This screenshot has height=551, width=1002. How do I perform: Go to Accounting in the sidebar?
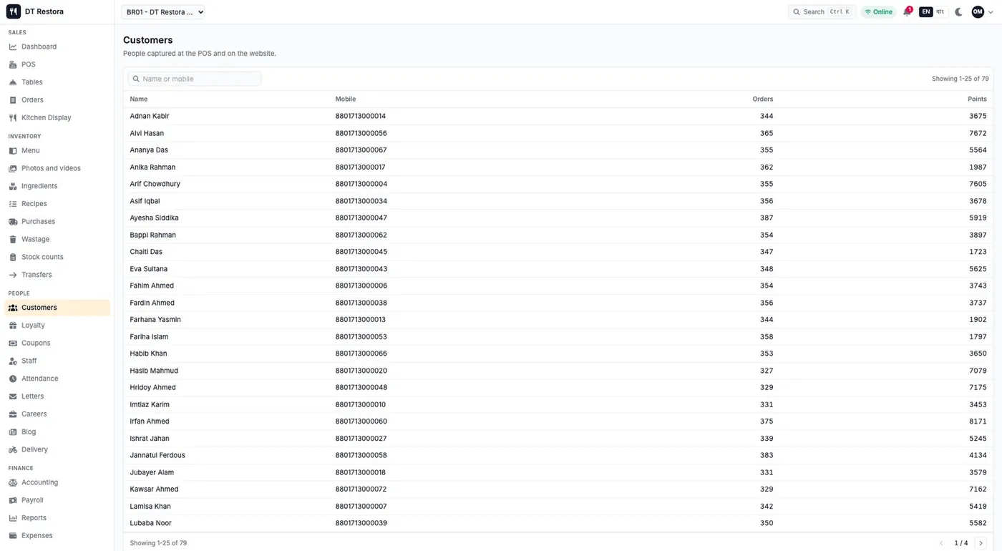pyautogui.click(x=57, y=482)
